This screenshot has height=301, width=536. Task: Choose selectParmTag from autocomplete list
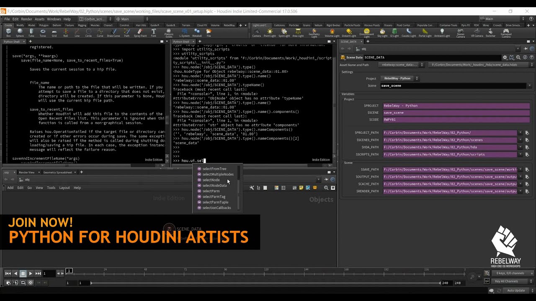[x=214, y=196]
